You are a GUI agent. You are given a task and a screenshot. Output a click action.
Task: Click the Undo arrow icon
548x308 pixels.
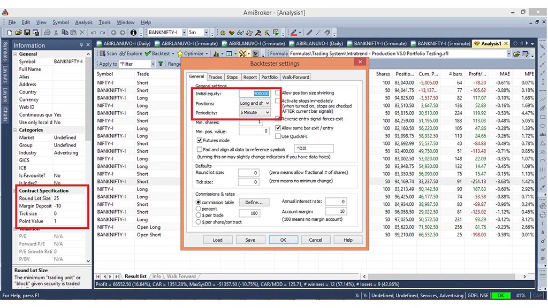point(94,33)
